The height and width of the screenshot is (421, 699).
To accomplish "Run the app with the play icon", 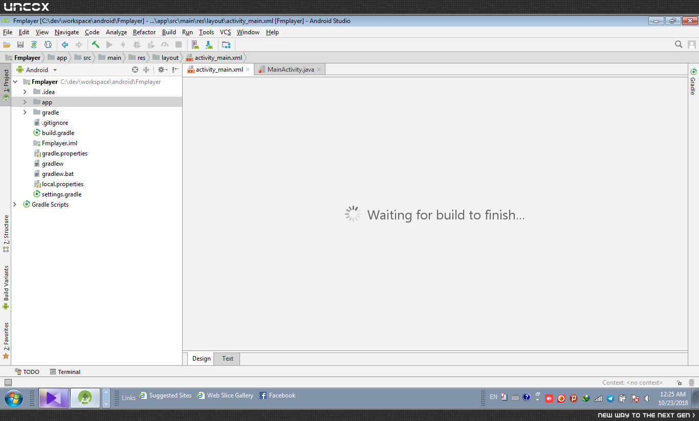I will [109, 45].
